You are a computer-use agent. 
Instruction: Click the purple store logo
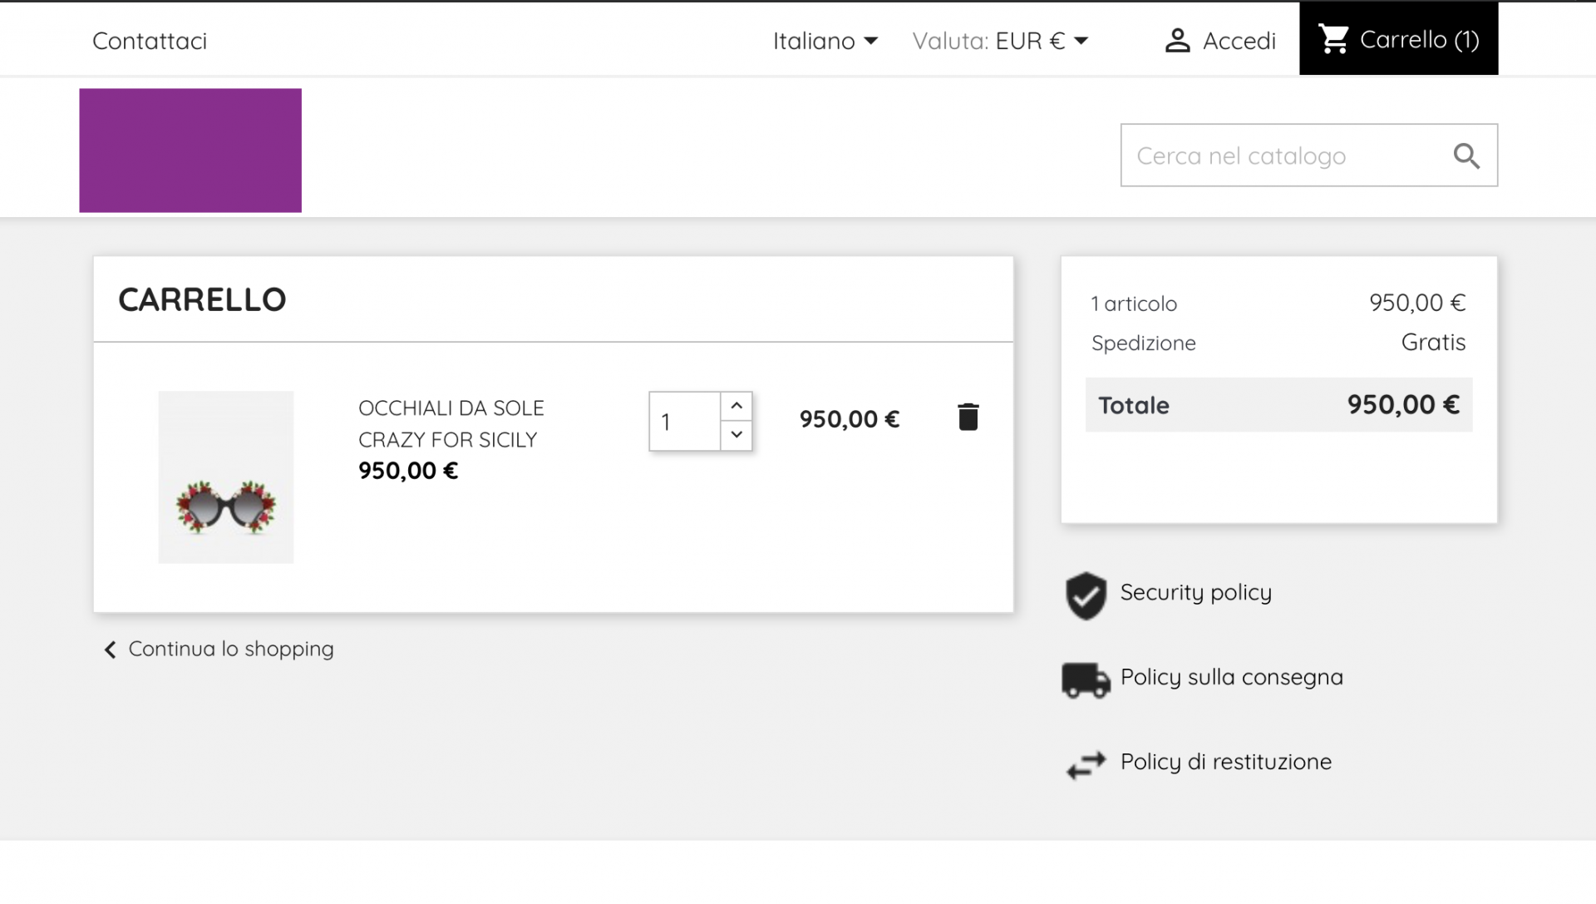[x=190, y=151]
